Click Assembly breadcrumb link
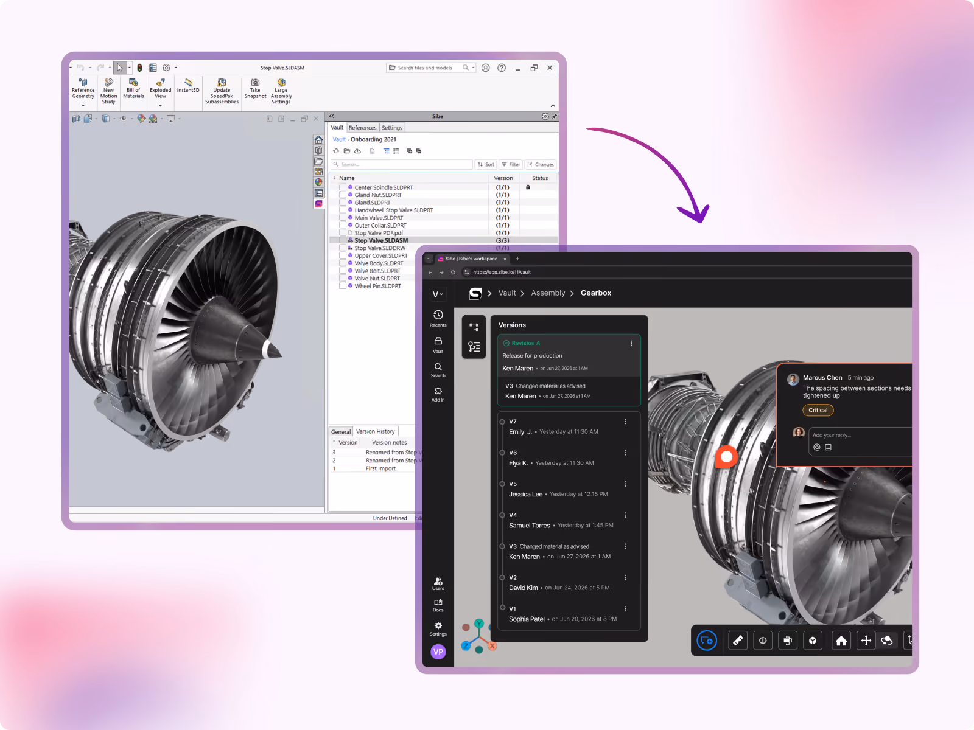This screenshot has height=730, width=974. pyautogui.click(x=548, y=293)
